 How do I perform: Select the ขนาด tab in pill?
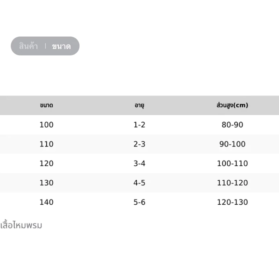point(61,46)
